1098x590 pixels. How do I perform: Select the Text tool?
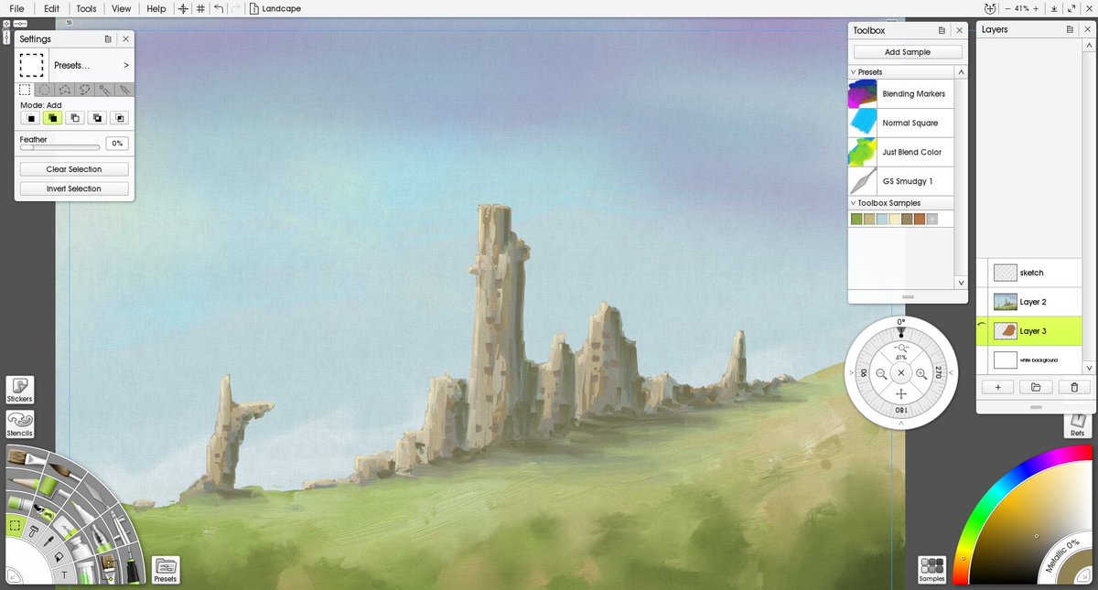point(65,575)
